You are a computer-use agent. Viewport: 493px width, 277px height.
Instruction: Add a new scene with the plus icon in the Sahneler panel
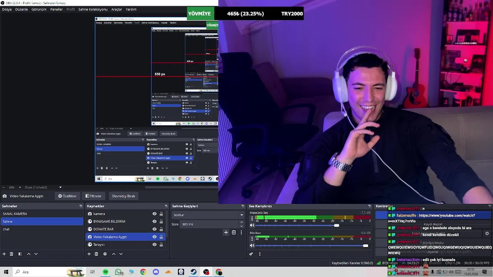click(x=4, y=254)
